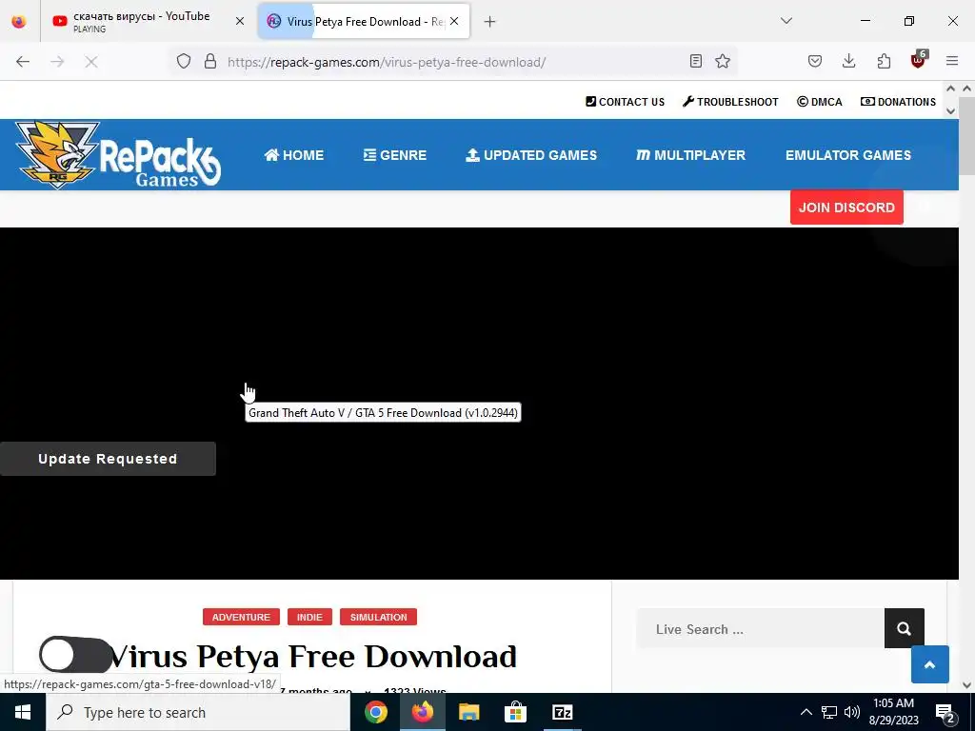Select the SIMULATION category tag
The image size is (975, 731).
pyautogui.click(x=378, y=617)
